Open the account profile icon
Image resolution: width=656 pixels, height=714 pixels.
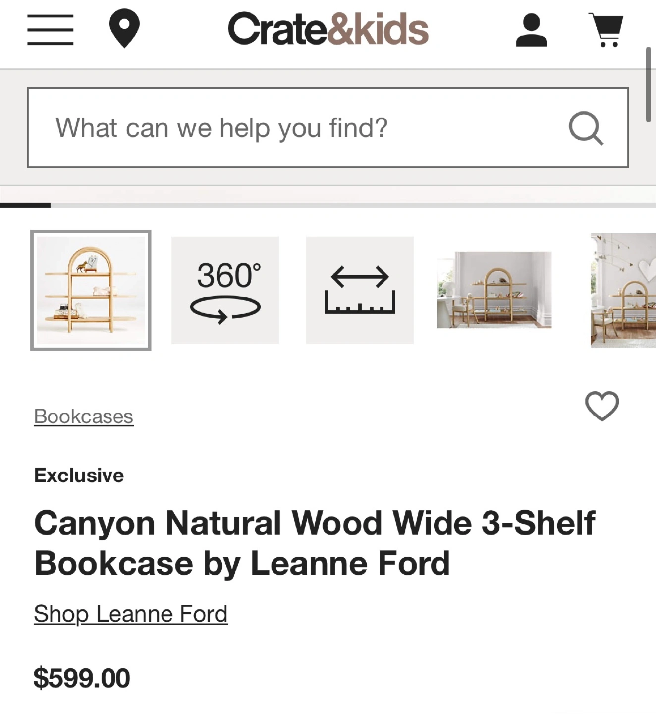click(531, 30)
